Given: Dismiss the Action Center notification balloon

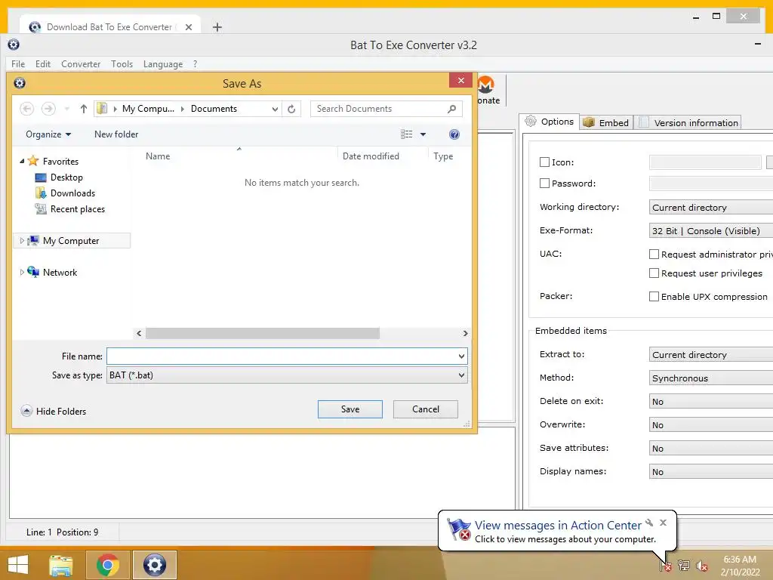Looking at the screenshot, I should coord(663,523).
